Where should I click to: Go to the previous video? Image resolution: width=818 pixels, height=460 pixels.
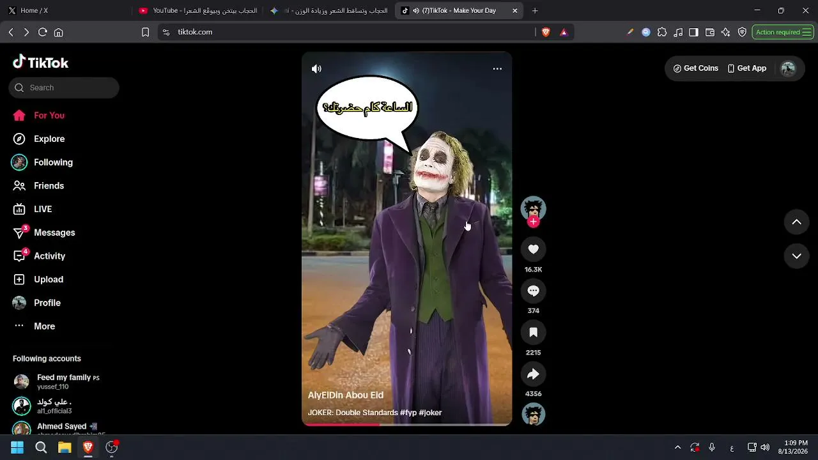tap(797, 222)
